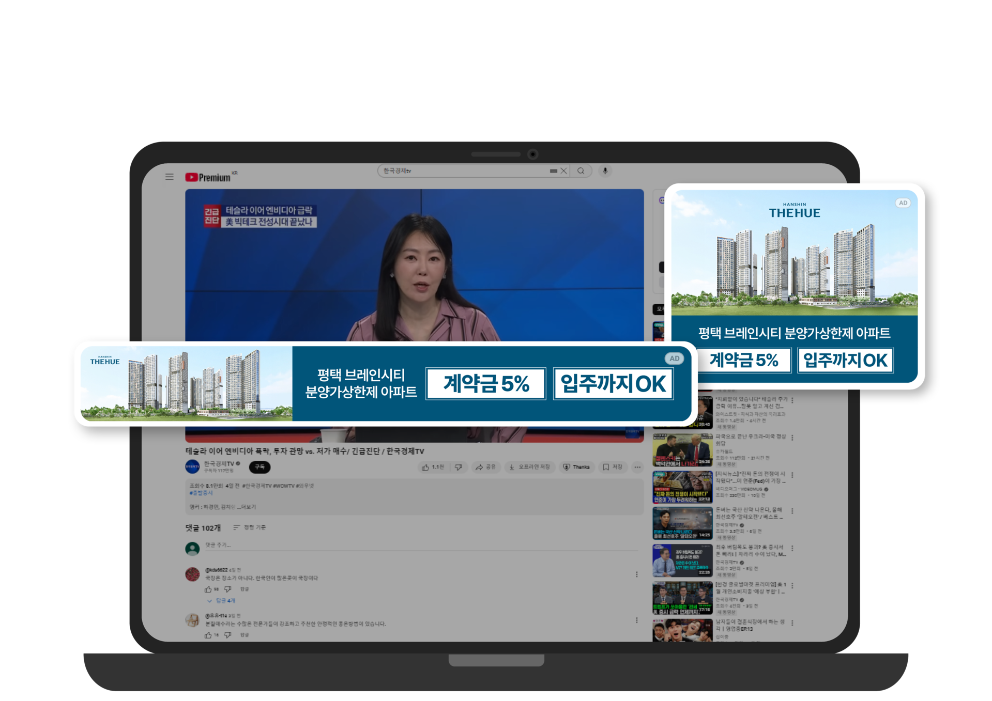Screen dimensions: 992x701
Task: Click the AD badge on the square ad
Action: (x=903, y=203)
